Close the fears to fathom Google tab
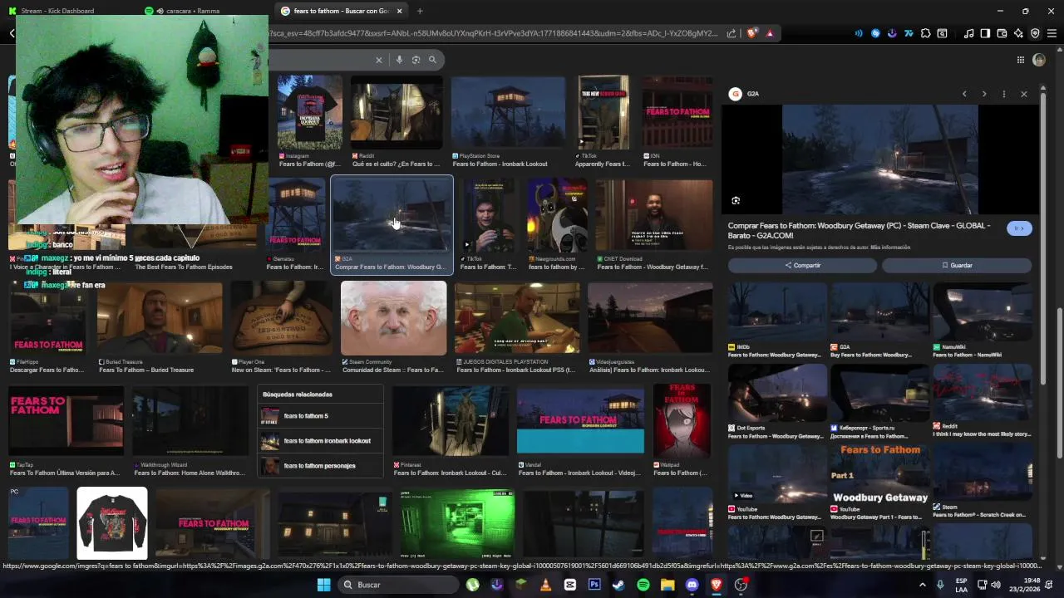Screen dimensions: 1064x598 coord(399,11)
